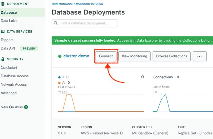Click the green cluster status dot
This screenshot has width=213, height=139.
[x=60, y=56]
